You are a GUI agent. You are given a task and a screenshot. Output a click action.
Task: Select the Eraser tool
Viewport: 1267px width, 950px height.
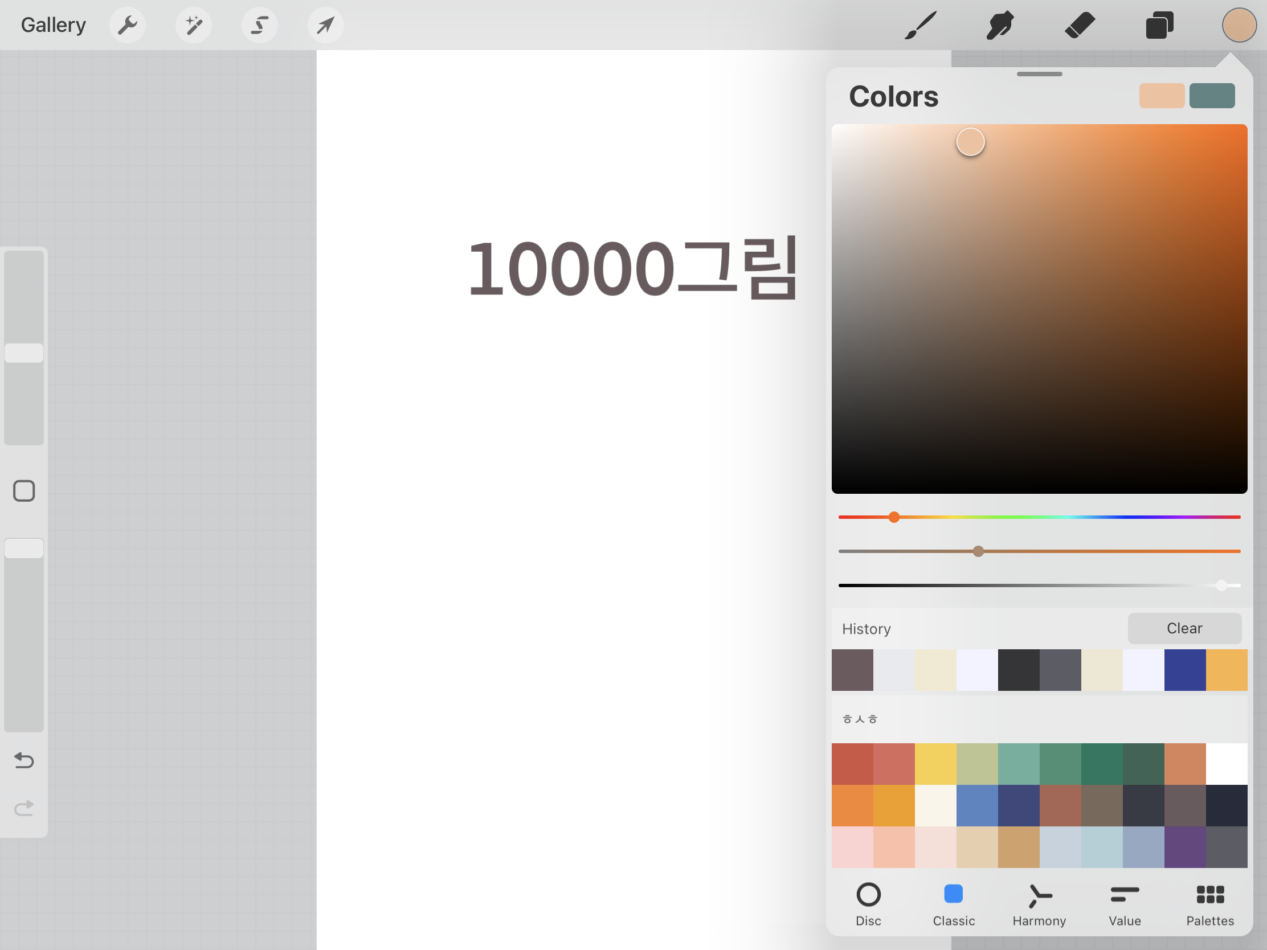1080,25
